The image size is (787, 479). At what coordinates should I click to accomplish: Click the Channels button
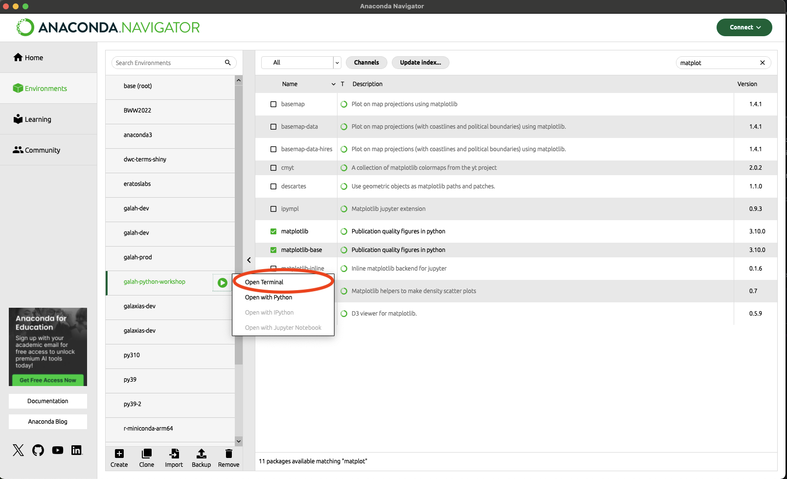click(x=366, y=63)
